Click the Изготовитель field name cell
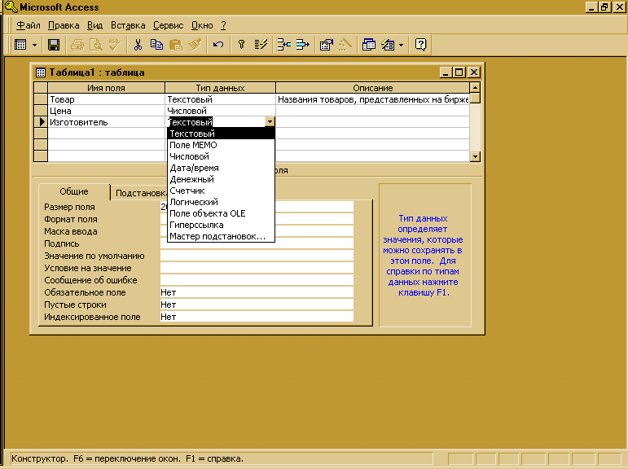This screenshot has width=628, height=469. click(x=106, y=122)
